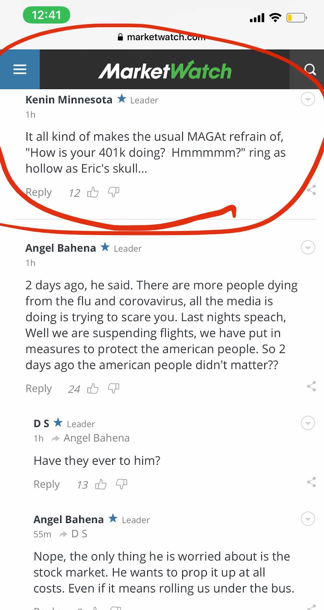The image size is (324, 610).
Task: Thumbs up Angel Bahena's 24-like comment
Action: tap(93, 388)
